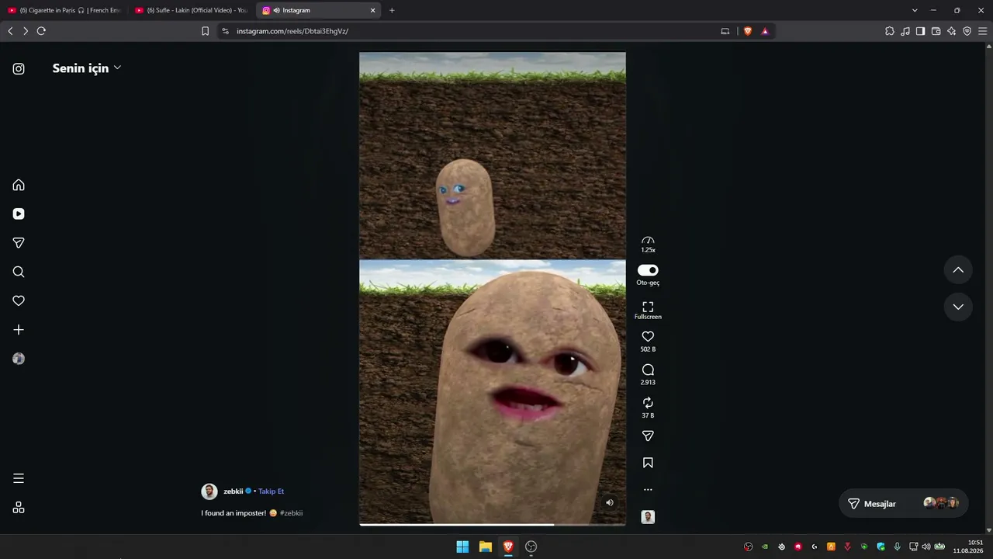Share the reel via the send icon

click(x=648, y=436)
